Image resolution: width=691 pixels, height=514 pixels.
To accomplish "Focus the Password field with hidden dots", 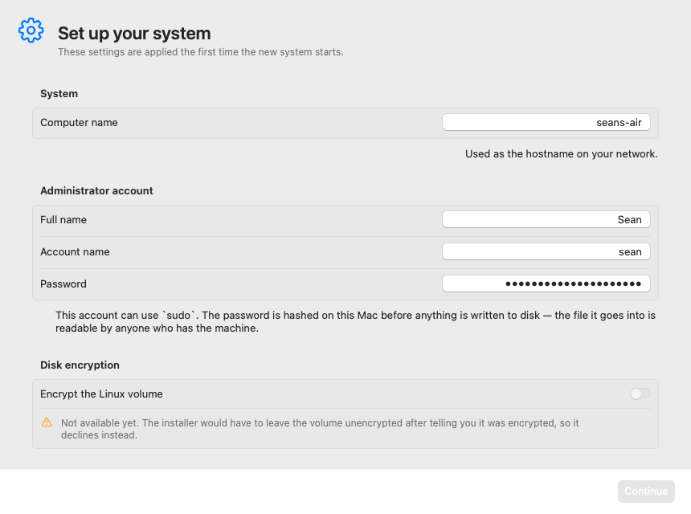I will click(x=546, y=284).
